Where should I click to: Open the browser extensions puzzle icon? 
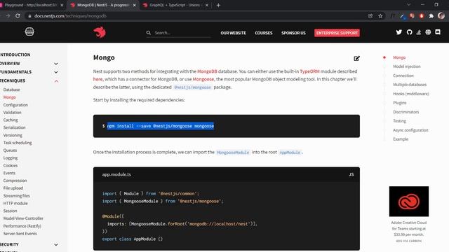pos(431,16)
